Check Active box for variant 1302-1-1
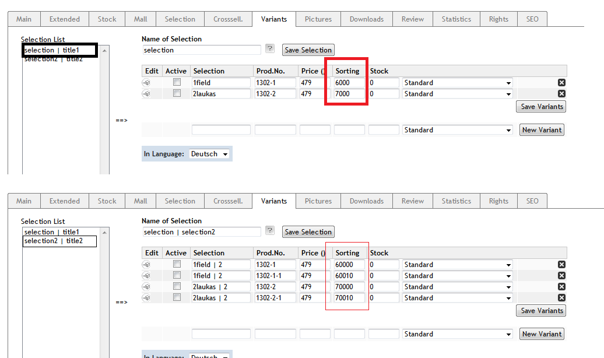Image resolution: width=604 pixels, height=358 pixels. pos(177,275)
